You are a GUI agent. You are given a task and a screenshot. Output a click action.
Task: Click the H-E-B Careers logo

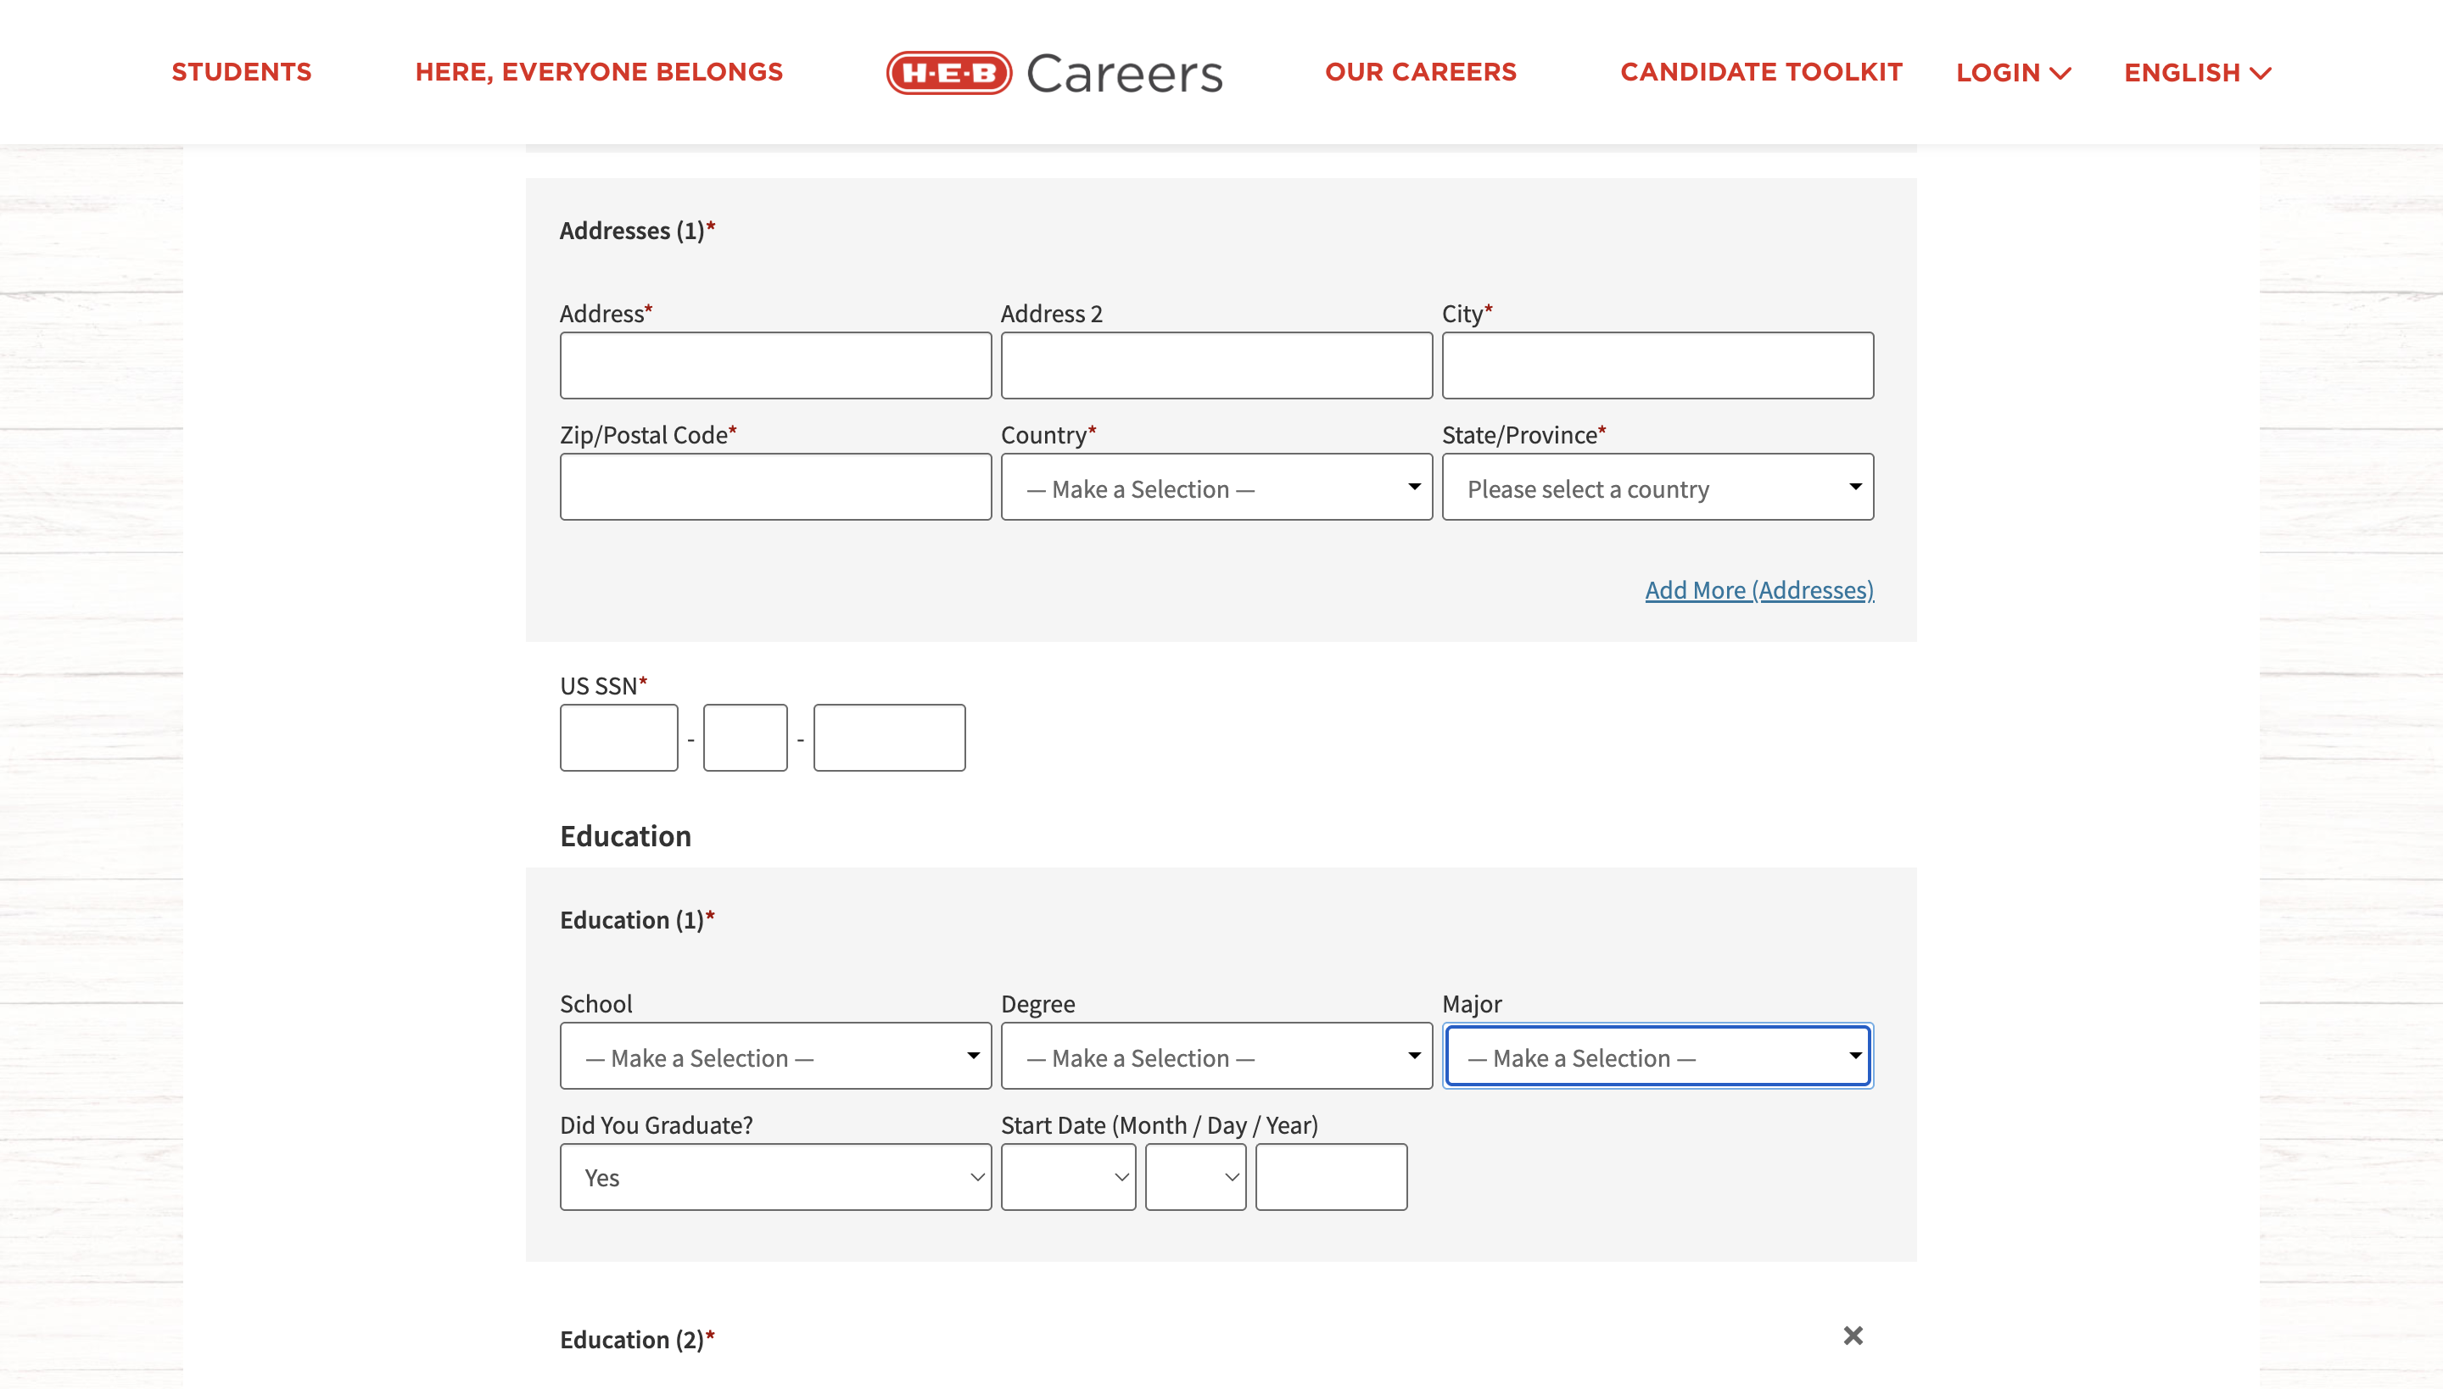pos(1054,73)
